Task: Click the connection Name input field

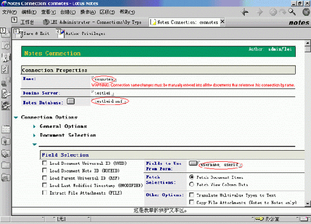Action: (x=104, y=79)
